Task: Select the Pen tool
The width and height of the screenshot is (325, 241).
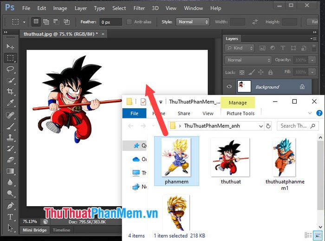Action: [x=10, y=206]
